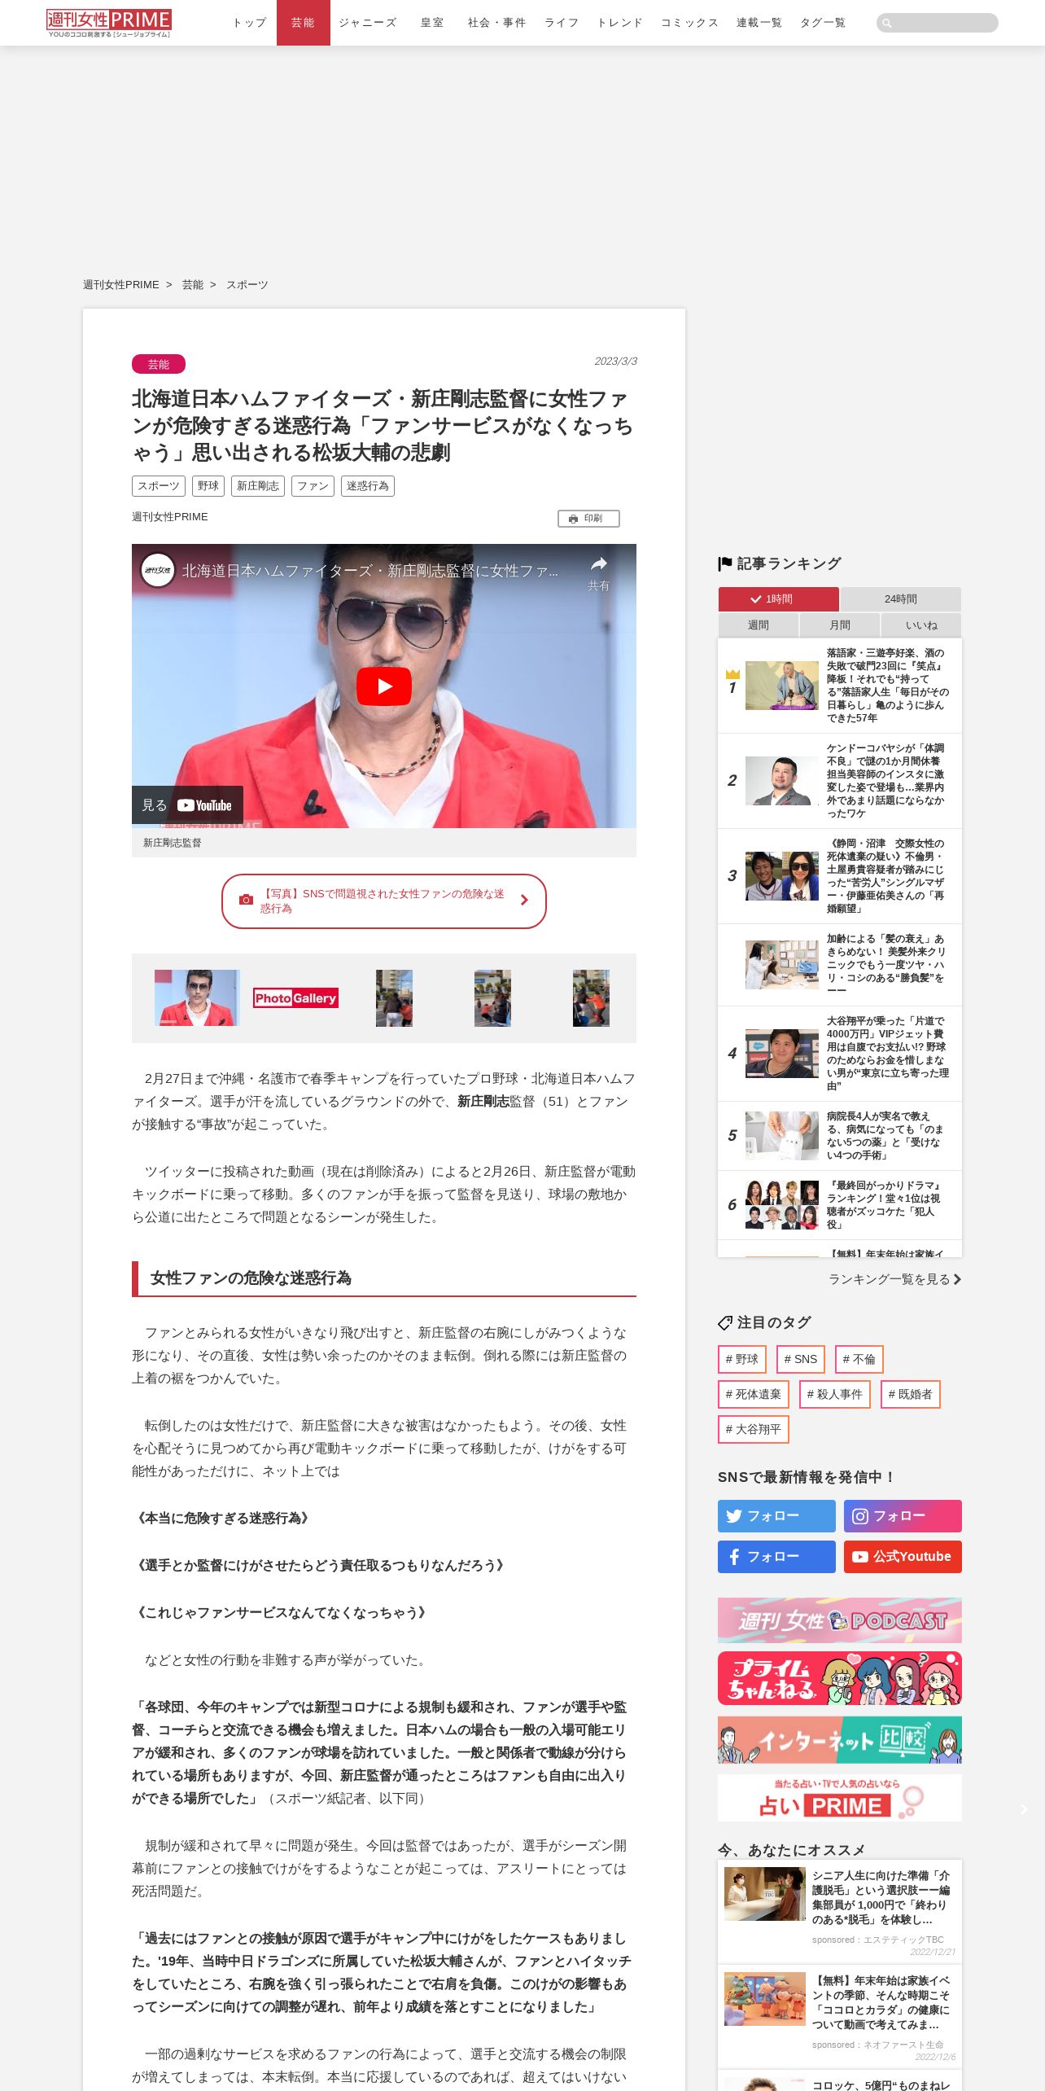Click the 新庄剛志 article tag

tap(258, 486)
